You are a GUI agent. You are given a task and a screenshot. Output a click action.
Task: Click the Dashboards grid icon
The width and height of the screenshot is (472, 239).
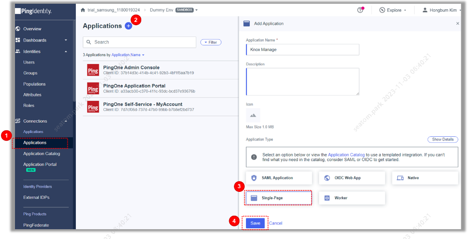[18, 40]
